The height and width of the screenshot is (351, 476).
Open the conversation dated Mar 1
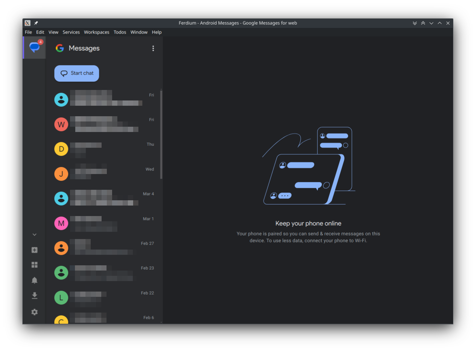tap(105, 223)
